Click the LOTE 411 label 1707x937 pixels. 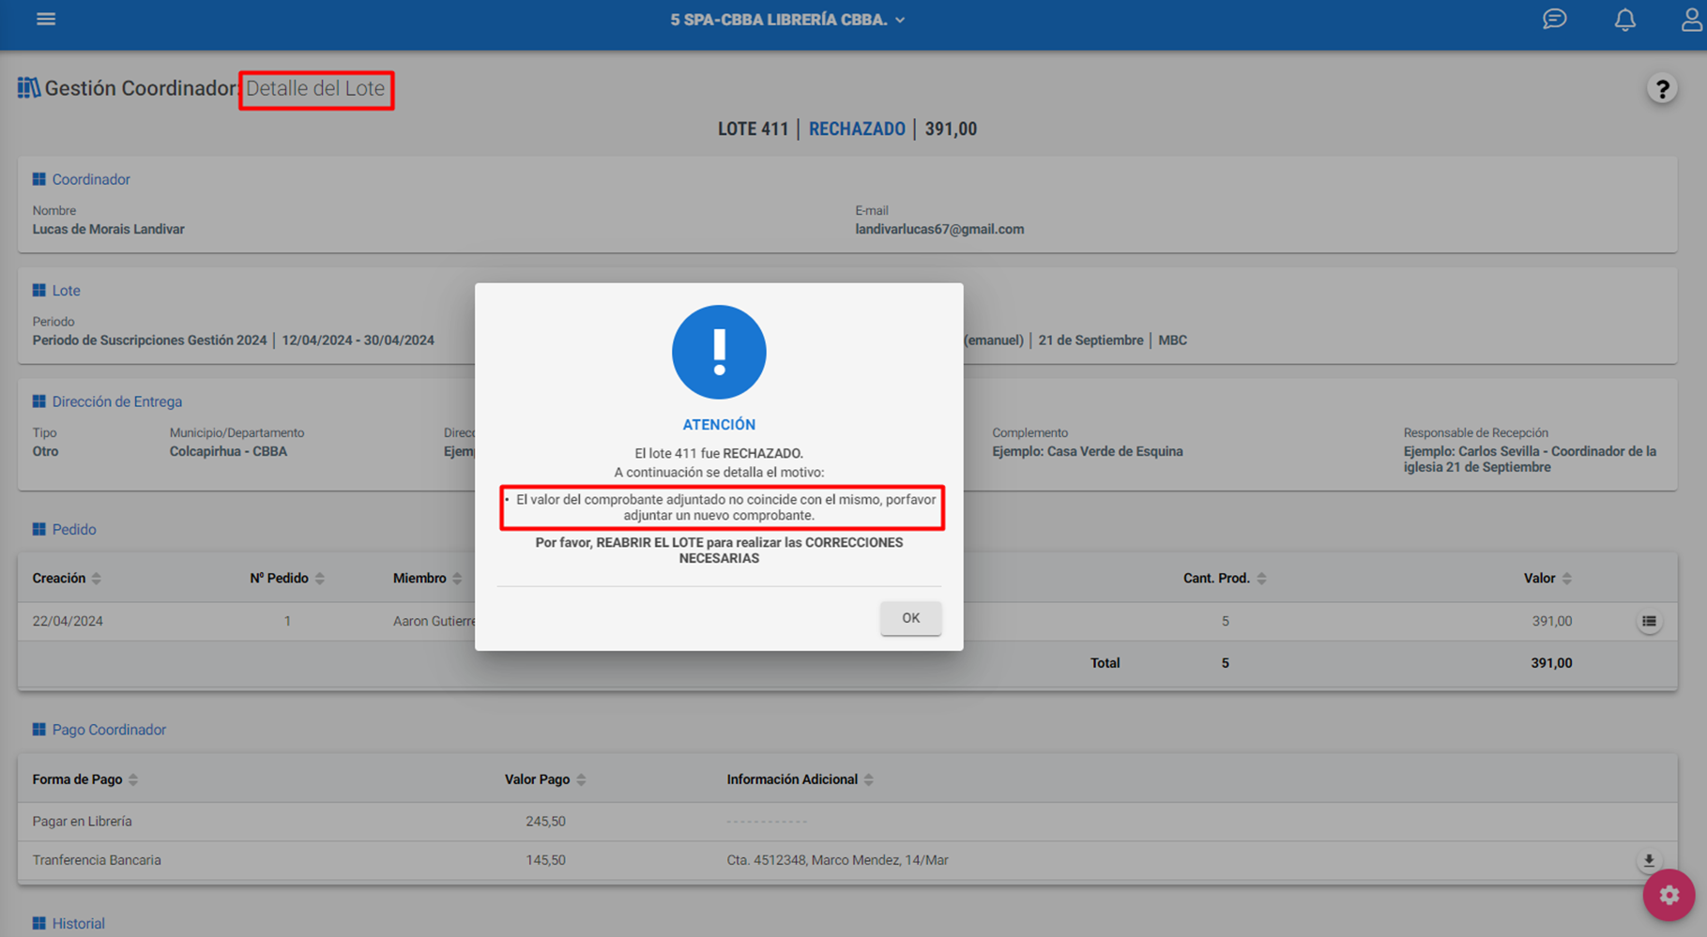[754, 129]
